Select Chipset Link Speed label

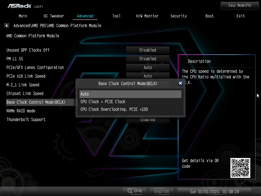point(25,93)
